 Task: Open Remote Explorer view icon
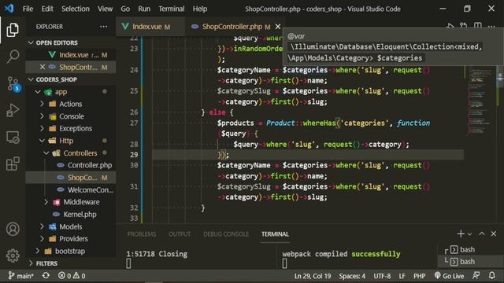point(13,138)
